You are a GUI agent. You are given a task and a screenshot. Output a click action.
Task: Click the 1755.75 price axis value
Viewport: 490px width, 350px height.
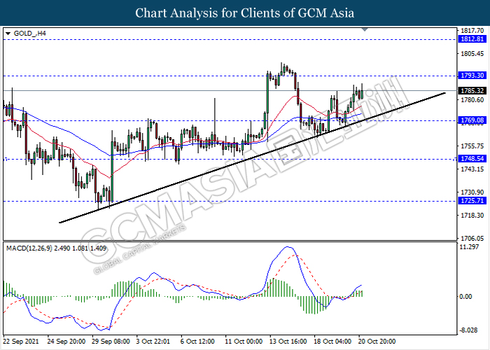pyautogui.click(x=472, y=146)
